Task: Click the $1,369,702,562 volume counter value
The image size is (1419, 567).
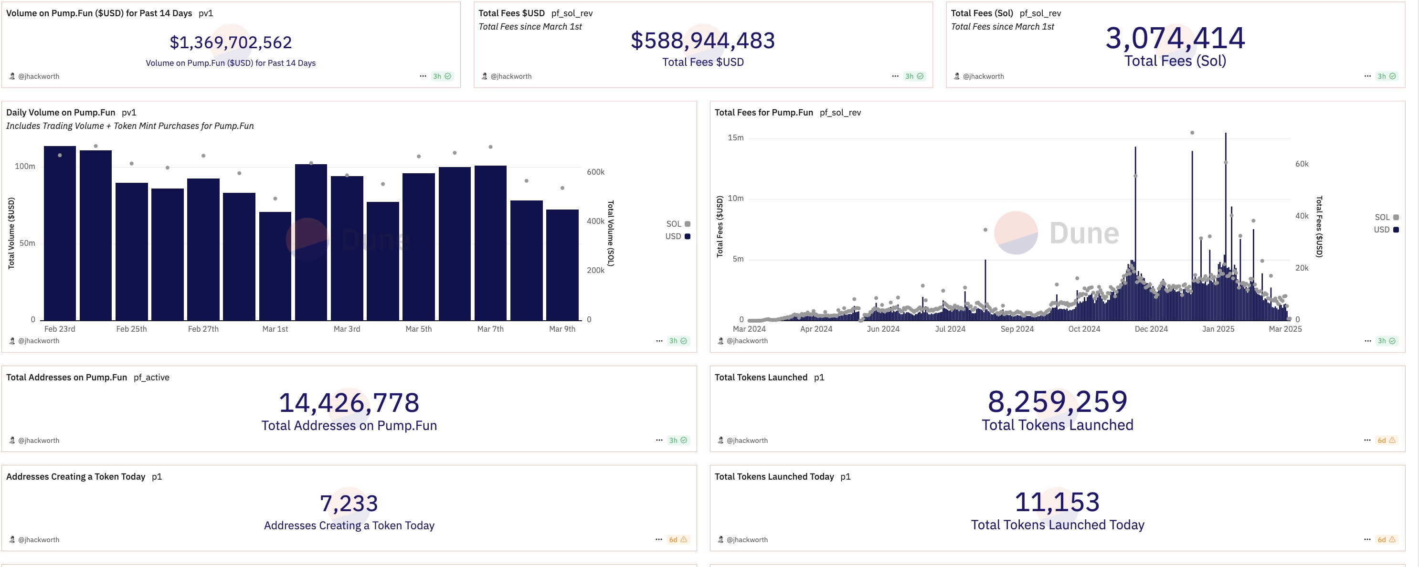Action: [231, 42]
